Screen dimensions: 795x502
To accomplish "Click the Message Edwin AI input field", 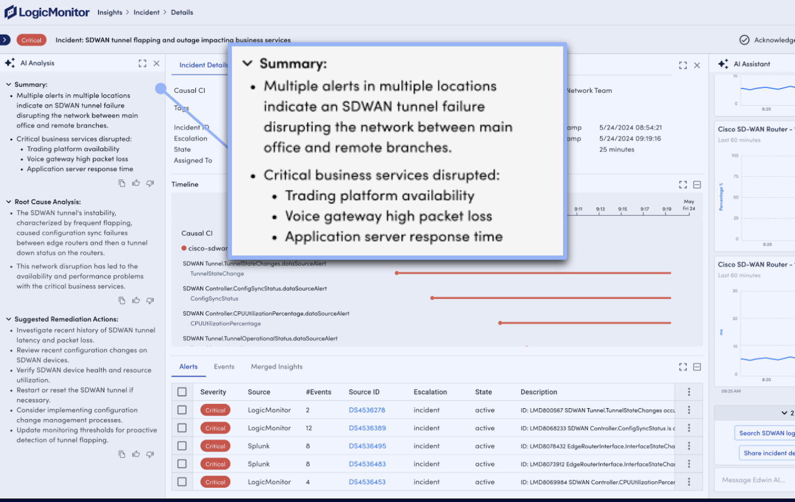I will [754, 480].
